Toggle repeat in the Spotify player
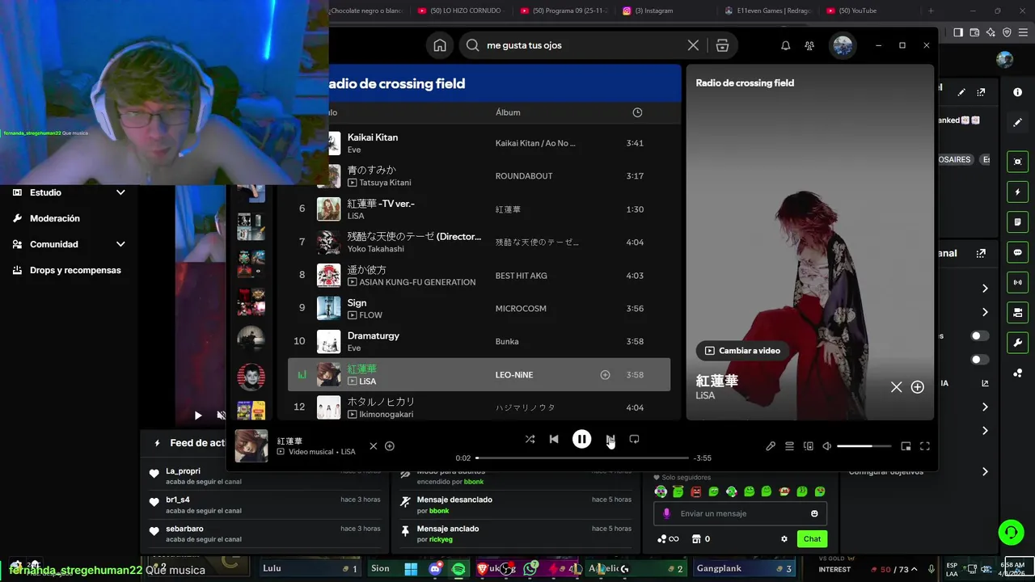 (634, 439)
